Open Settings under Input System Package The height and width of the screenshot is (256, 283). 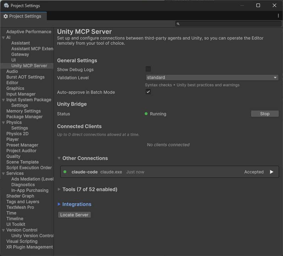[20, 106]
